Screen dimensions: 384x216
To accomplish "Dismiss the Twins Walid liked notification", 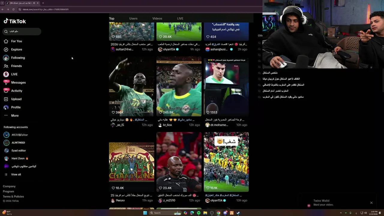I will click(371, 203).
